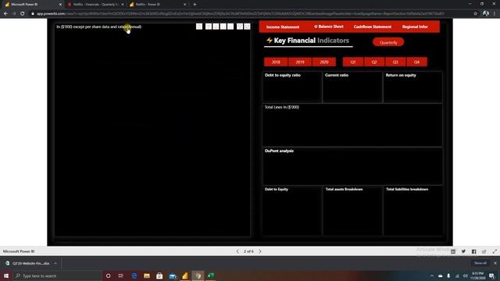Image resolution: width=500 pixels, height=281 pixels.
Task: Go back in browser history
Action: pos(5,14)
